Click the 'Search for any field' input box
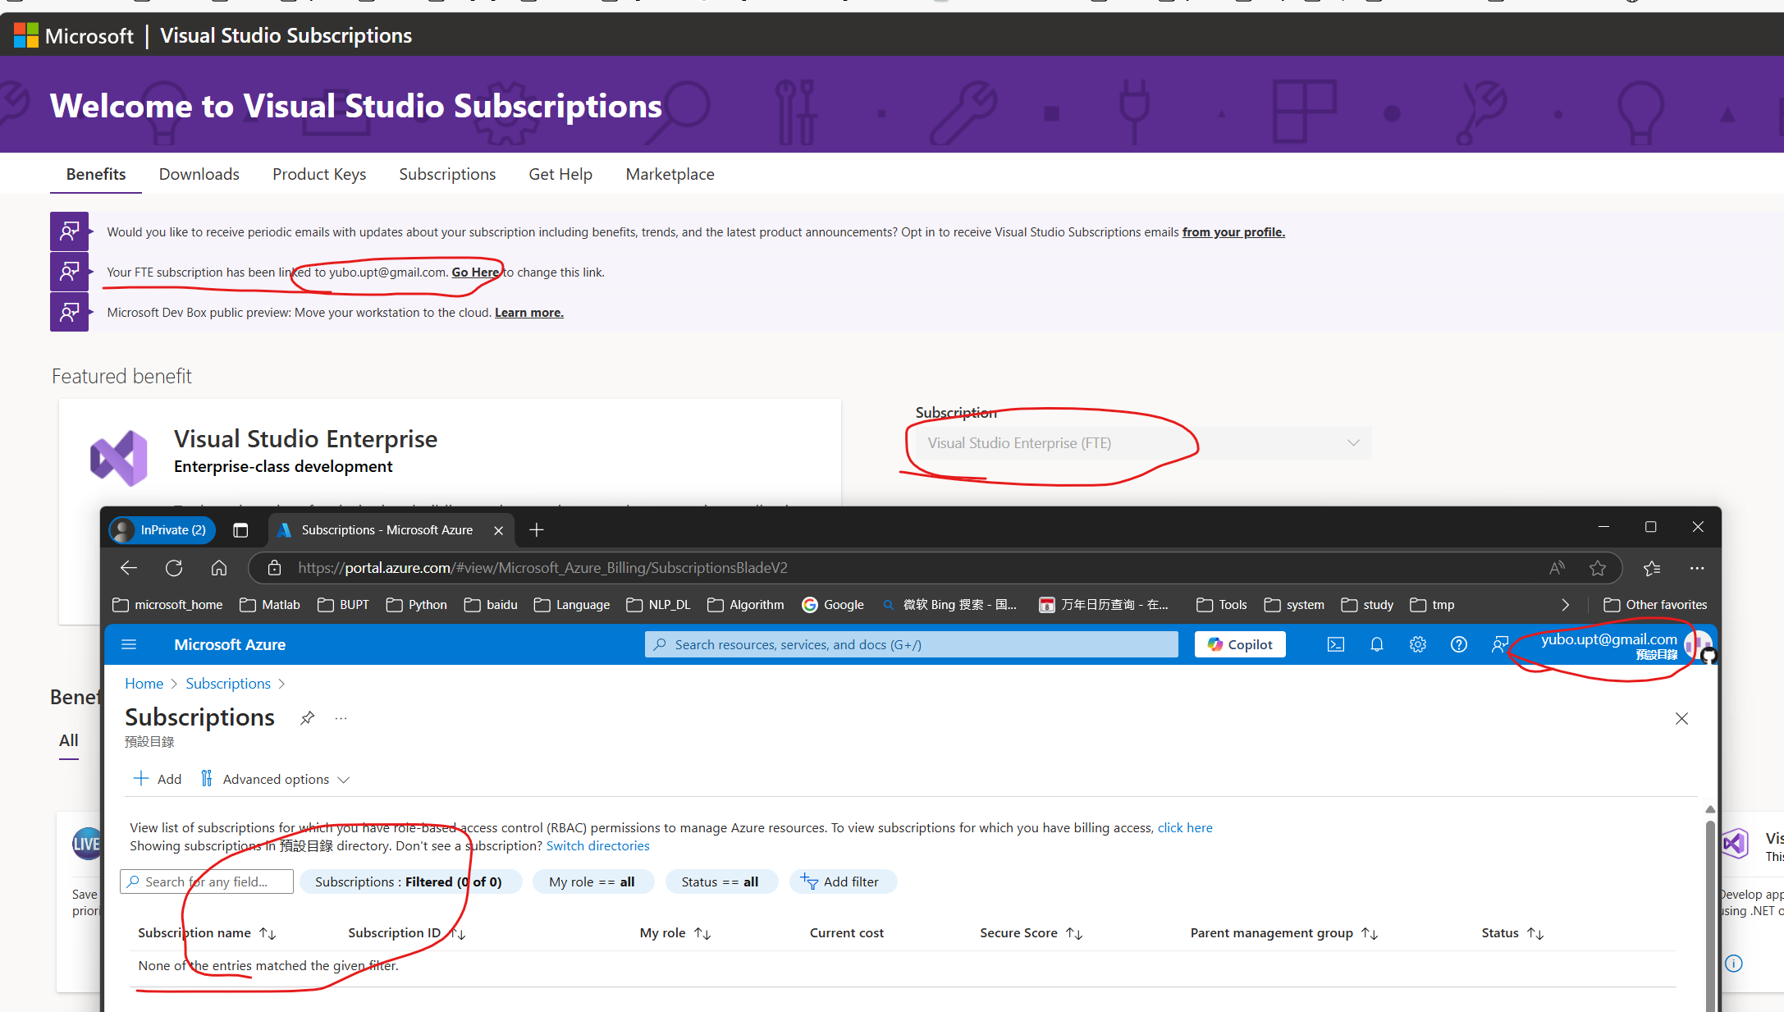 click(x=207, y=881)
